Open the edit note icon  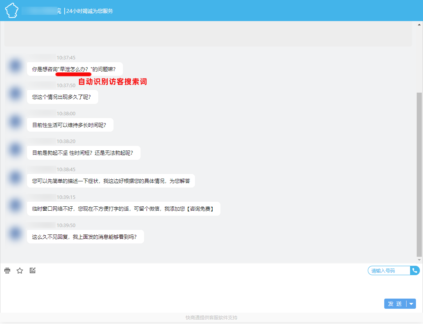coord(33,270)
